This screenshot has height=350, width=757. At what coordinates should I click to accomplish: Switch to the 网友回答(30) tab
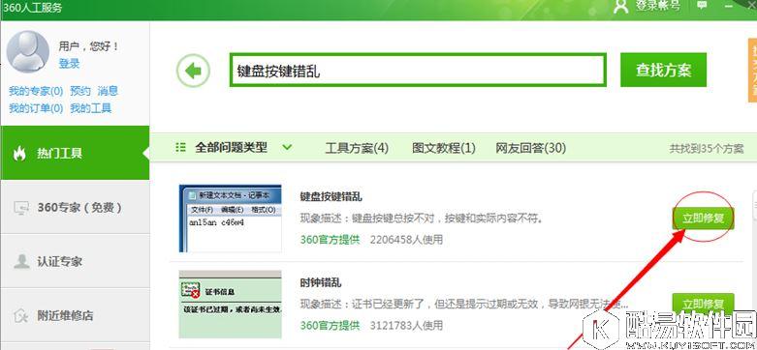530,148
